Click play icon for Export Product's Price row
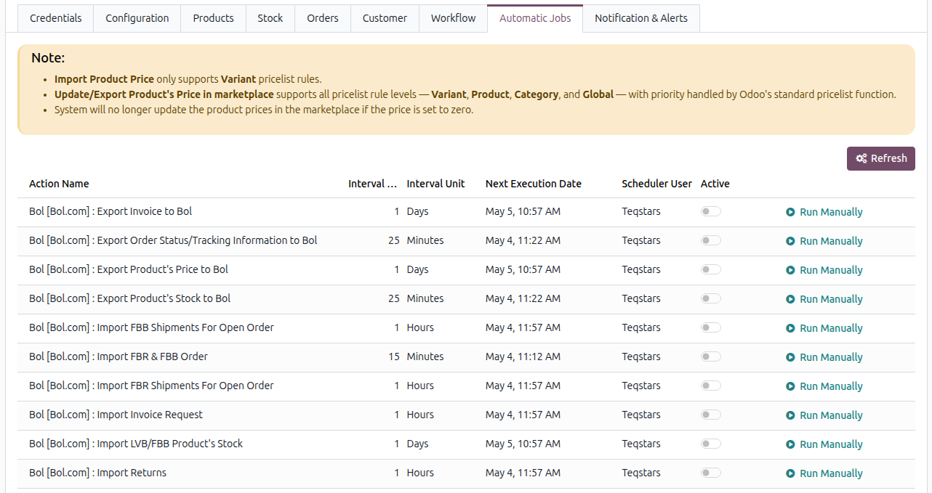 click(x=790, y=270)
